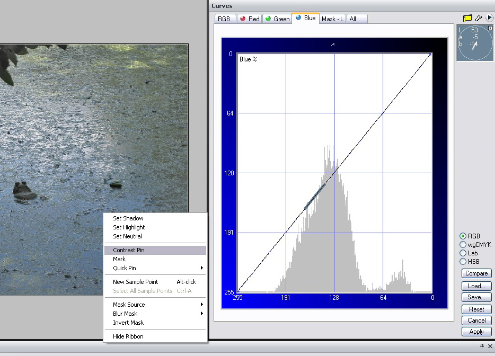This screenshot has height=356, width=495.
Task: Choose Hide Ribbon from the context menu
Action: (x=155, y=336)
